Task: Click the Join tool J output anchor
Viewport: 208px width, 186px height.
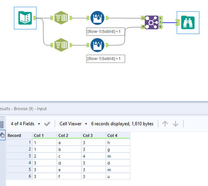Action: click(x=160, y=22)
